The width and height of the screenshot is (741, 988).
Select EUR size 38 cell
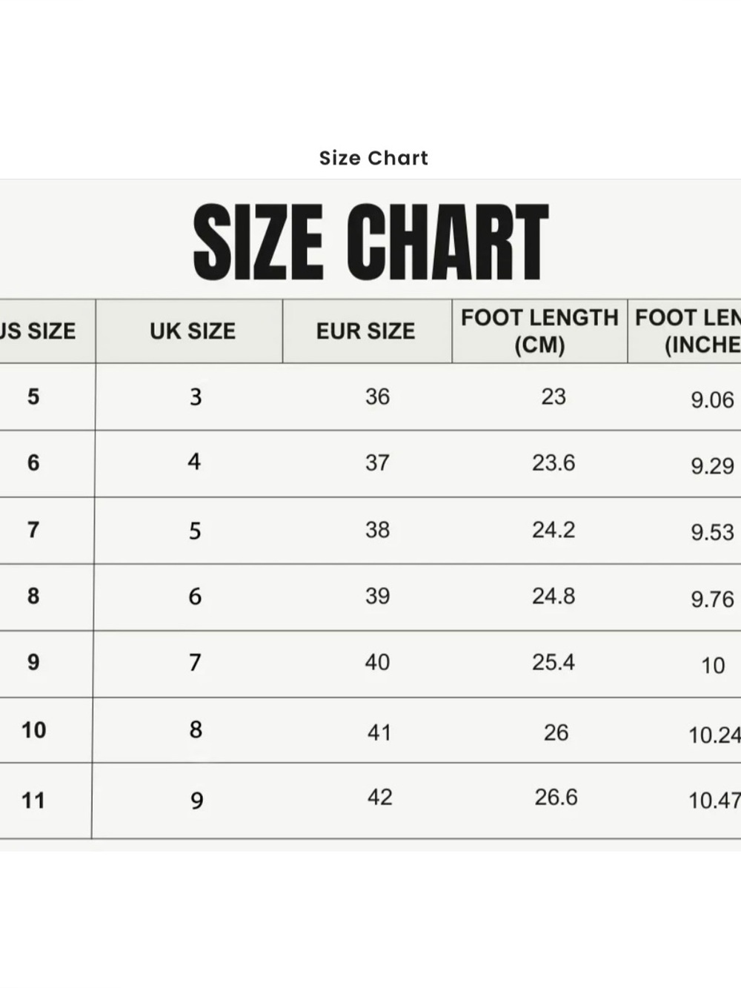[377, 530]
